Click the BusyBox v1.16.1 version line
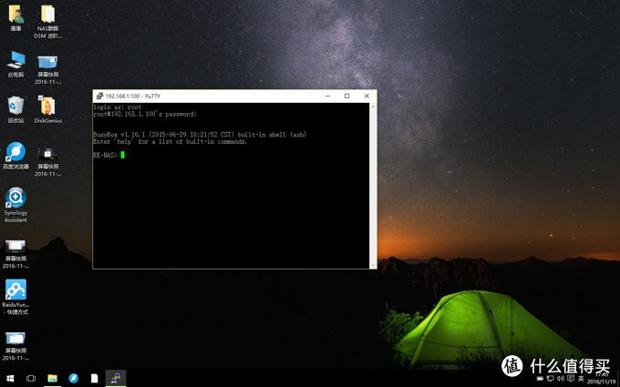620x387 pixels. coord(200,135)
